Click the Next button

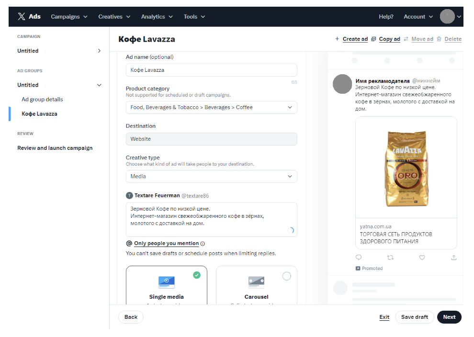tap(449, 317)
